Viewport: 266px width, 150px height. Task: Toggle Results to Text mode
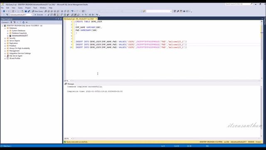coord(72,15)
